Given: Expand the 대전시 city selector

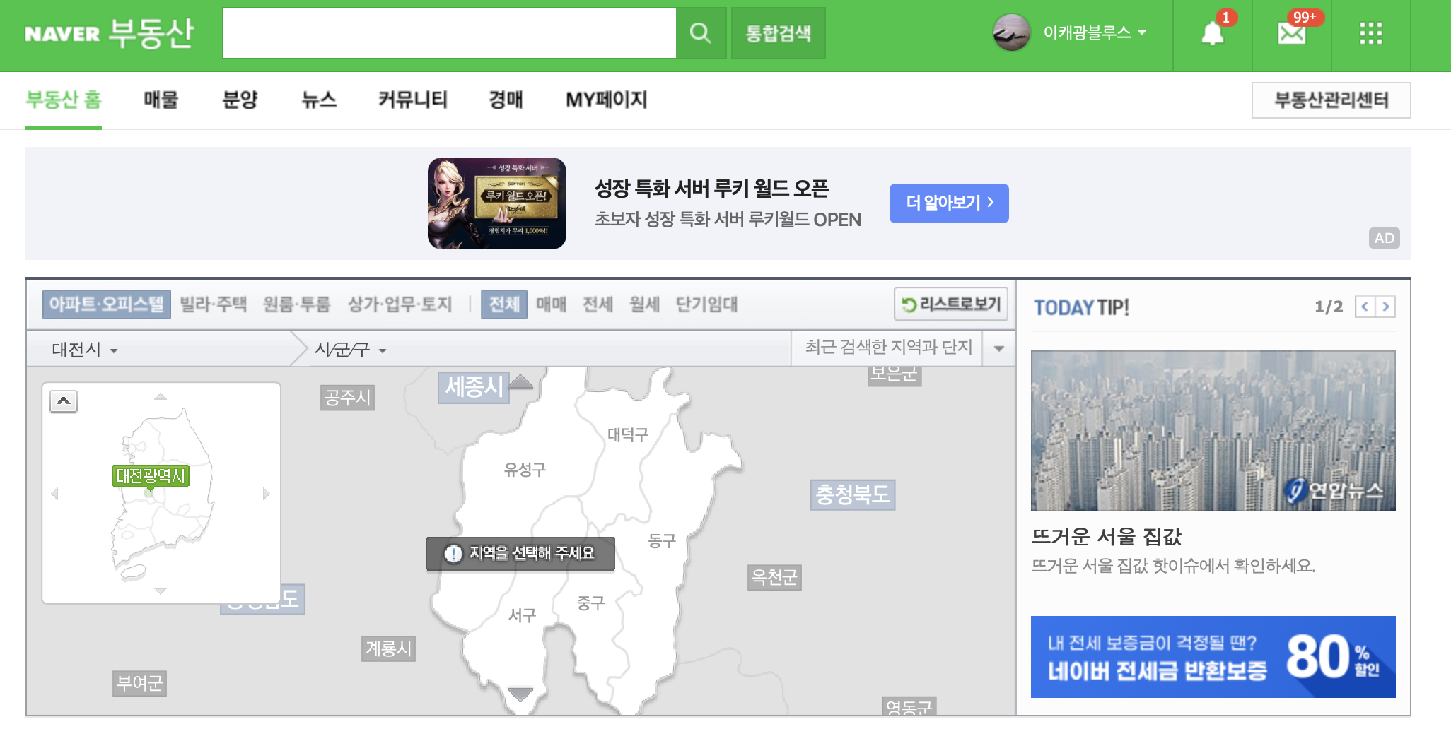Looking at the screenshot, I should [85, 349].
